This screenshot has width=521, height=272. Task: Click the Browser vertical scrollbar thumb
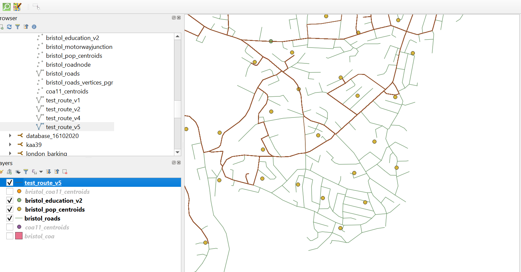[x=178, y=109]
